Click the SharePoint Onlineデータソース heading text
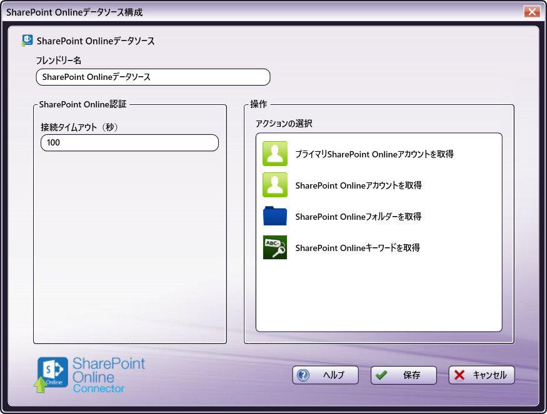The image size is (547, 414). (x=96, y=41)
